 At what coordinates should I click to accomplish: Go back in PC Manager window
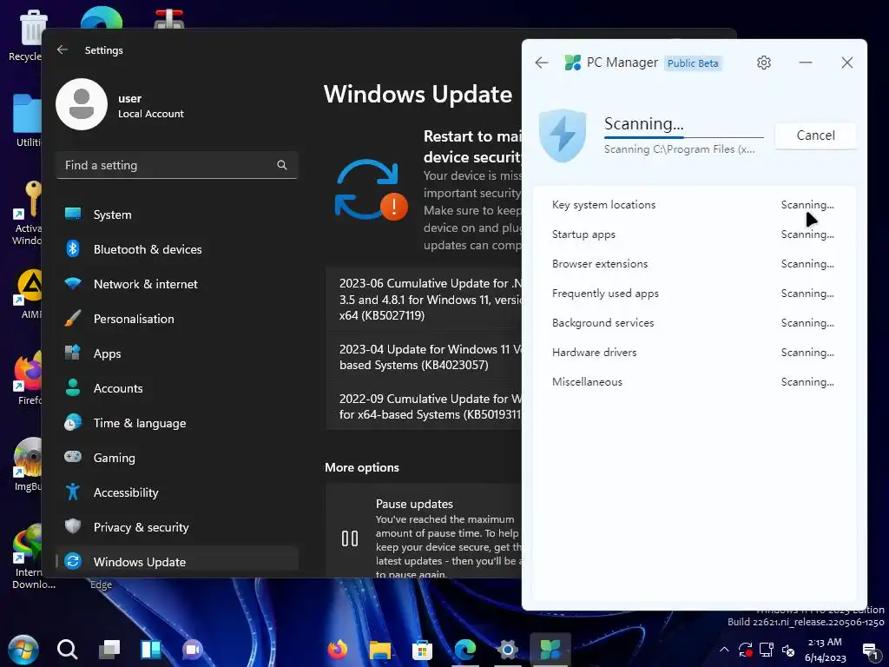542,63
